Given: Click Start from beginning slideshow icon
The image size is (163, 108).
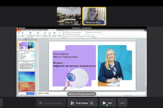Looking at the screenshot, I should [x=18, y=33].
